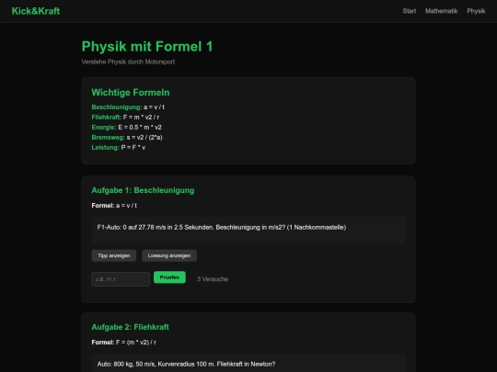Click 'Loesung anzeigen' in Aufgabe 1
This screenshot has width=497, height=372.
point(169,255)
